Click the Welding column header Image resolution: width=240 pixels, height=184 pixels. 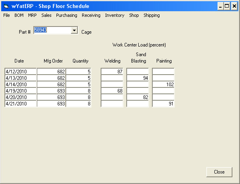[112, 61]
